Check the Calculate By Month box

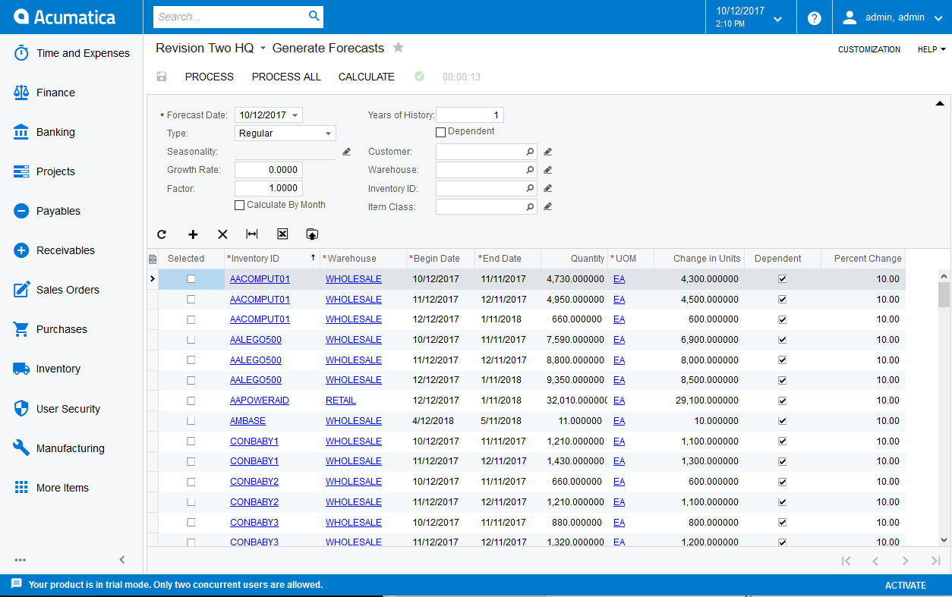click(x=240, y=205)
